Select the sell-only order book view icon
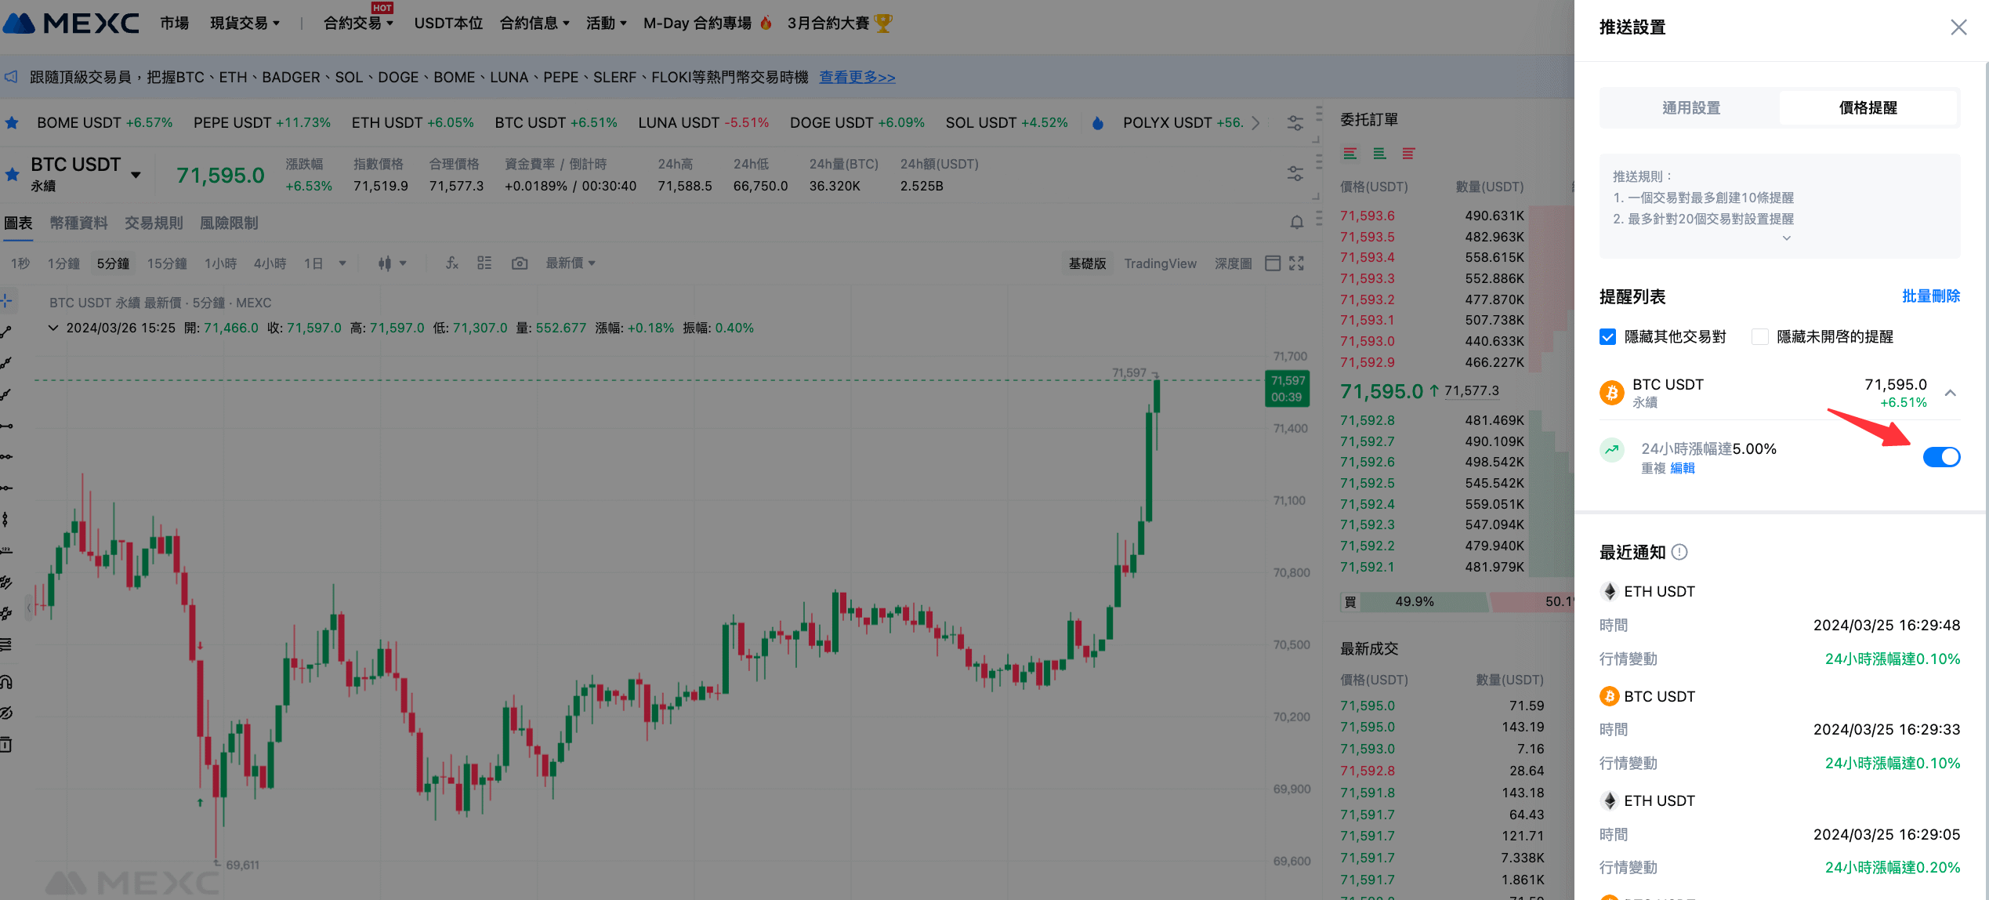The image size is (1989, 900). click(1408, 154)
